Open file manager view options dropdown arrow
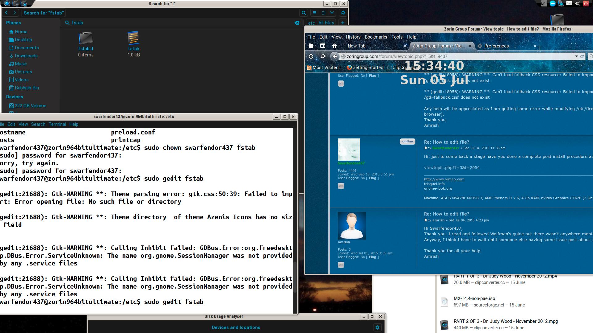The width and height of the screenshot is (593, 333). [332, 13]
